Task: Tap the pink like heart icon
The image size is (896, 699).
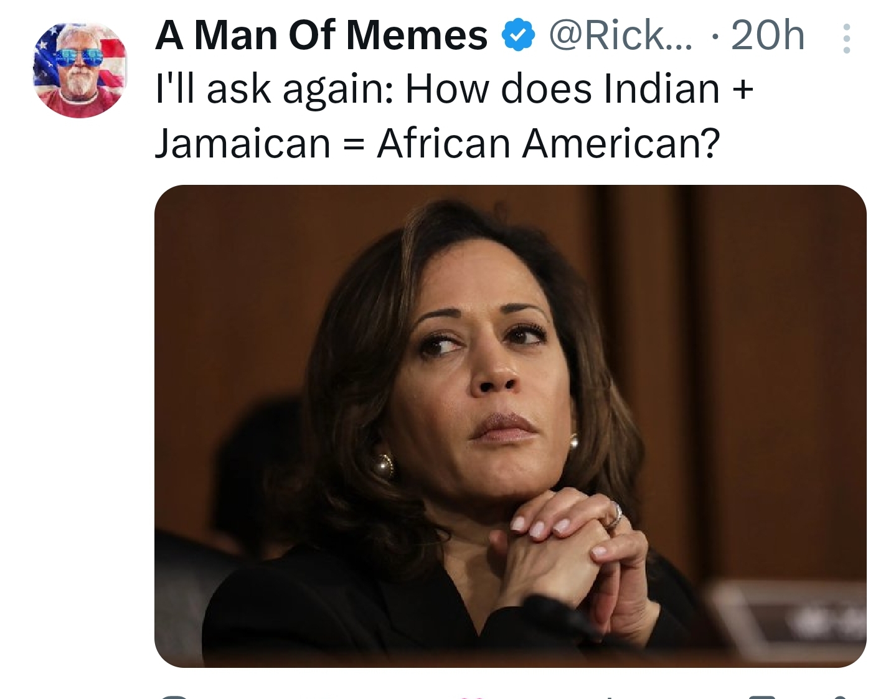Action: [x=471, y=697]
